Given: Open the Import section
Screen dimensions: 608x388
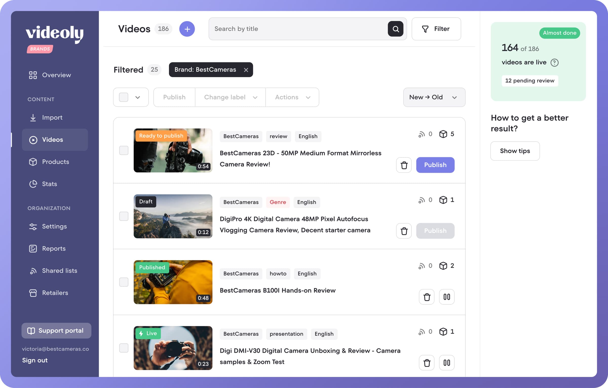Looking at the screenshot, I should (46, 118).
